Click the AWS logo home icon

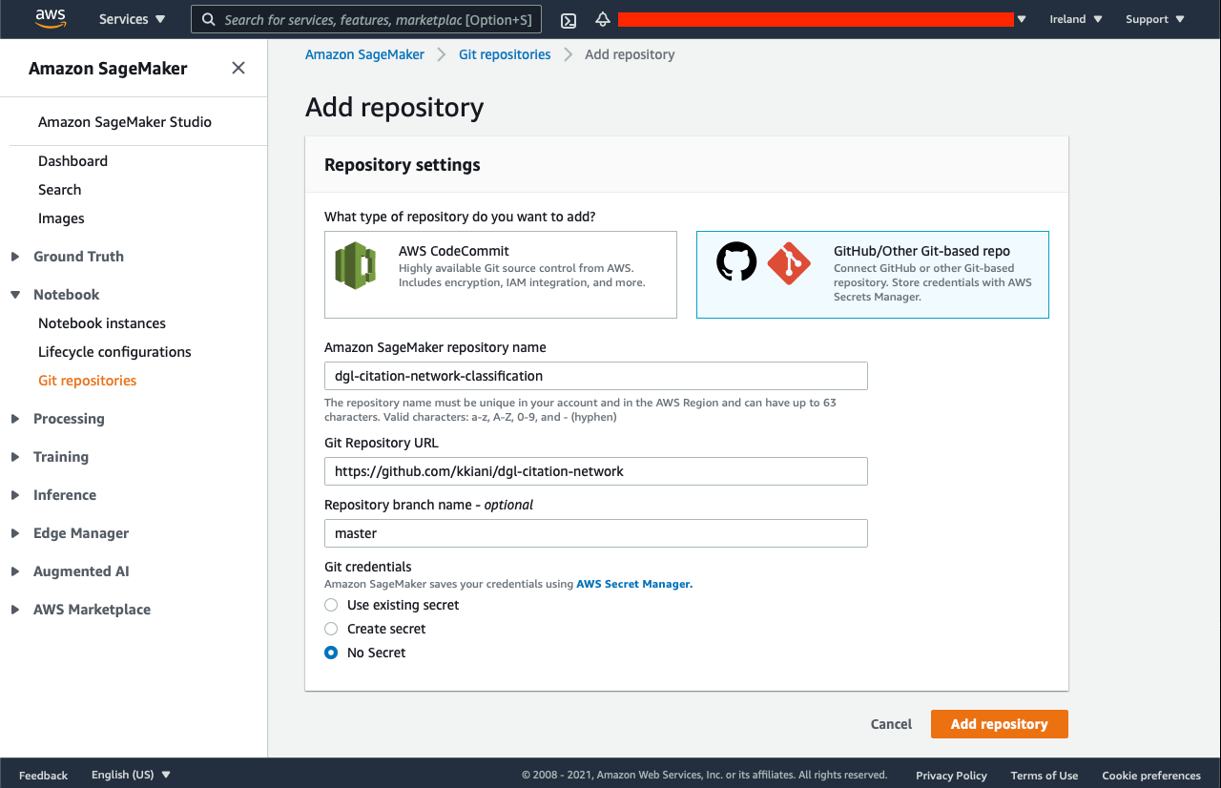50,19
